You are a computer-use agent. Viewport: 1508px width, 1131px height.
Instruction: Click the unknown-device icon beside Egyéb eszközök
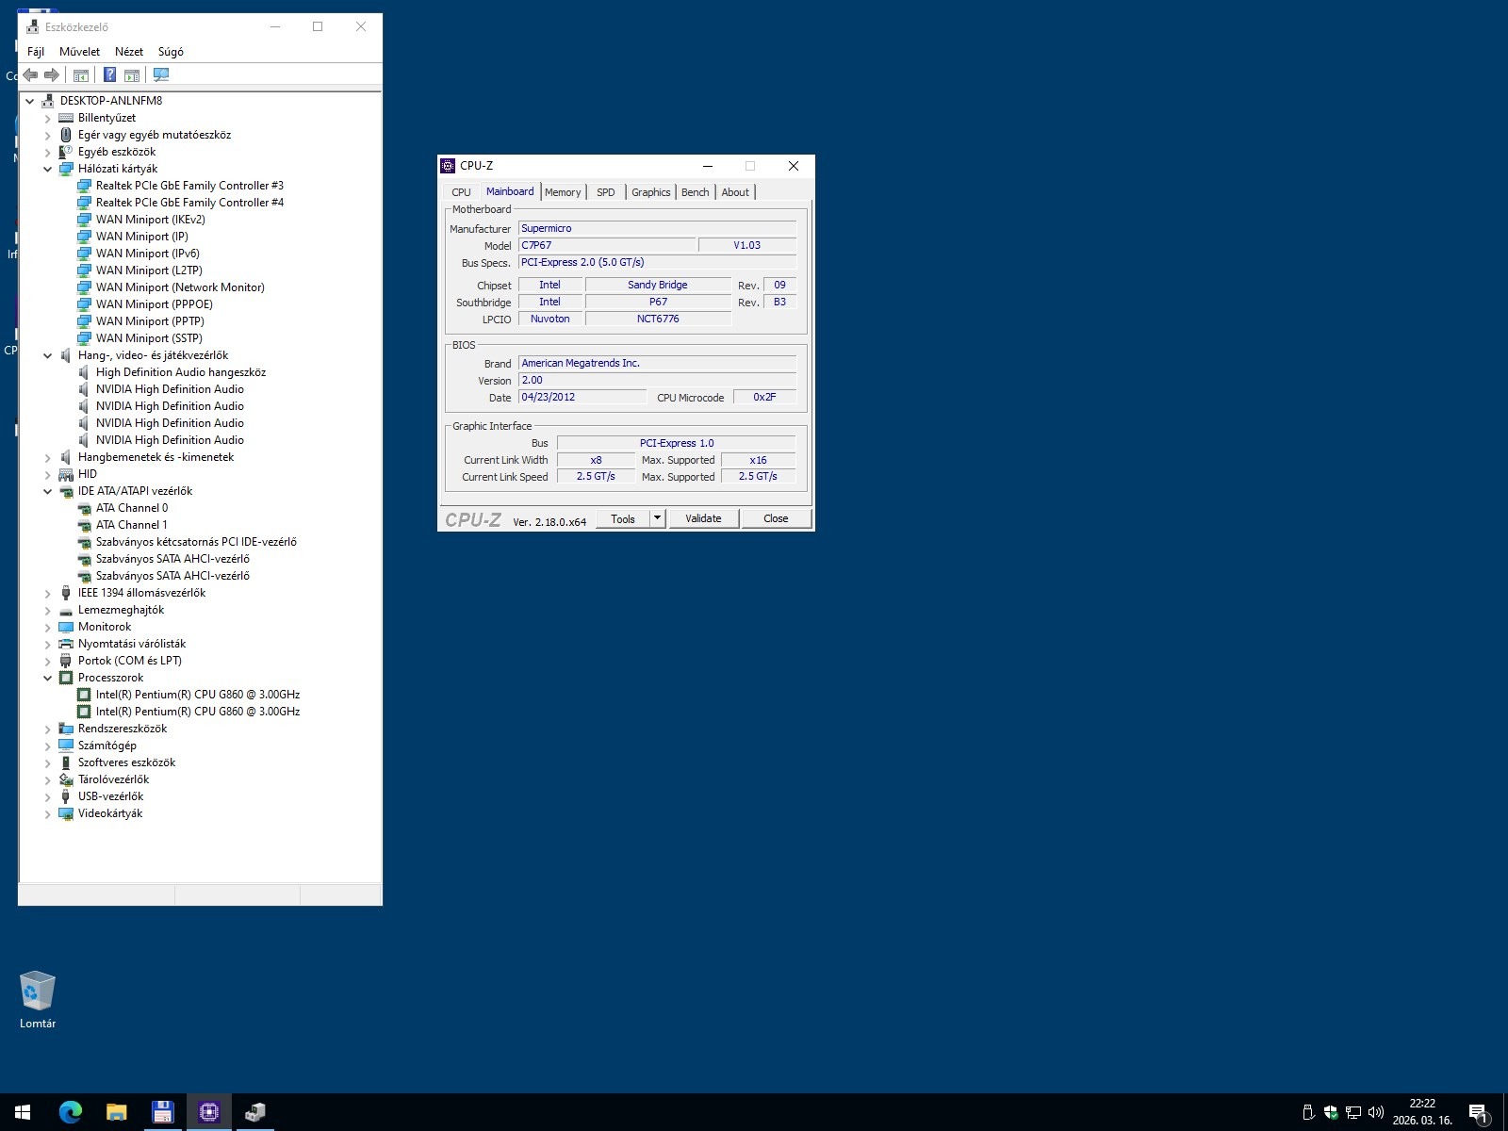66,152
